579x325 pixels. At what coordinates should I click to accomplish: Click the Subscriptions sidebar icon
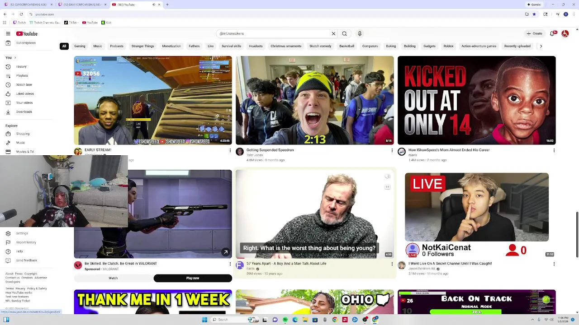click(x=8, y=43)
